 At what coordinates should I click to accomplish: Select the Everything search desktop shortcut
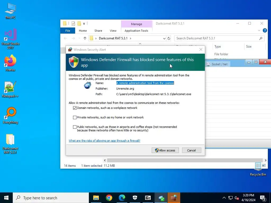(x=10, y=115)
